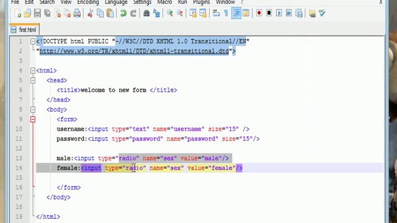Viewport: 397px width, 223px height.
Task: Print the document using the Print icon
Action: click(77, 13)
